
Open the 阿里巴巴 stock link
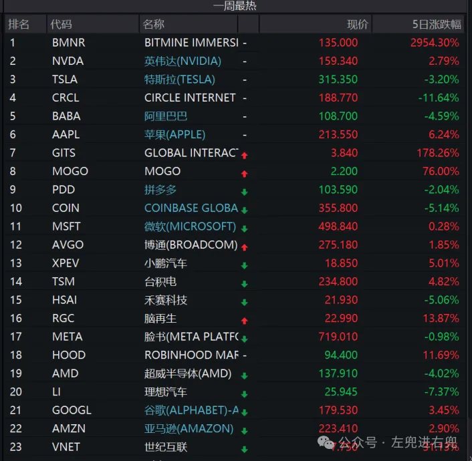click(166, 116)
